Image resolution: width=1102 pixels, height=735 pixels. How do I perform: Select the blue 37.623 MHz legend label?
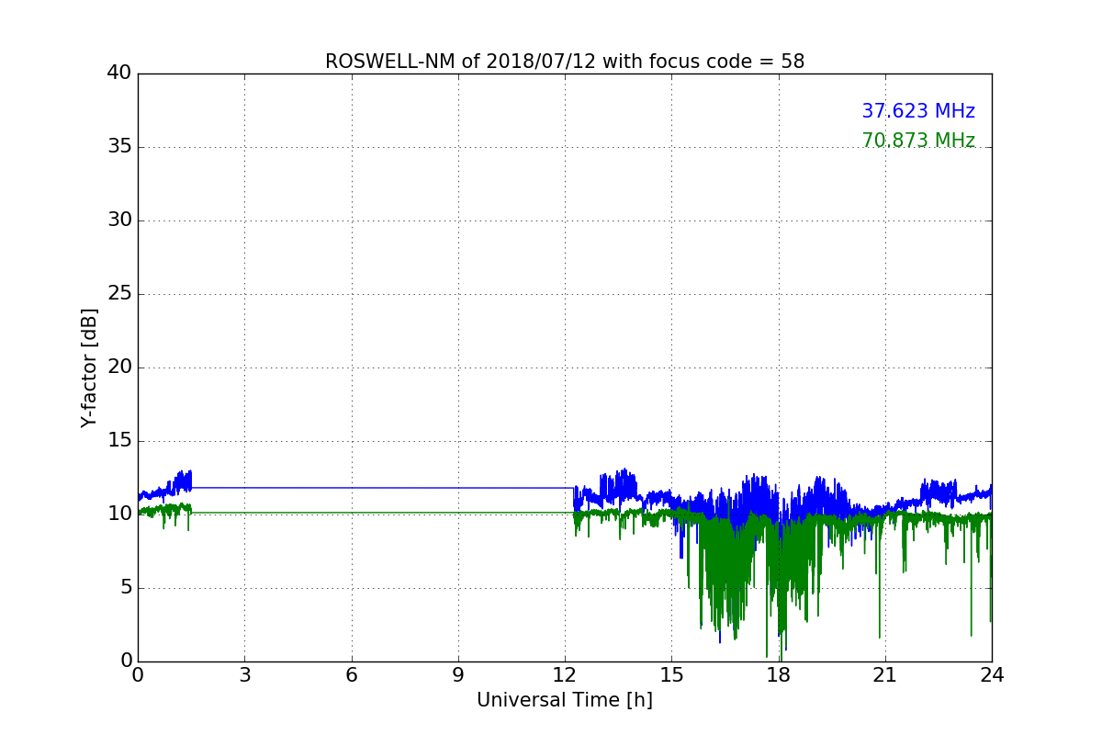[918, 111]
